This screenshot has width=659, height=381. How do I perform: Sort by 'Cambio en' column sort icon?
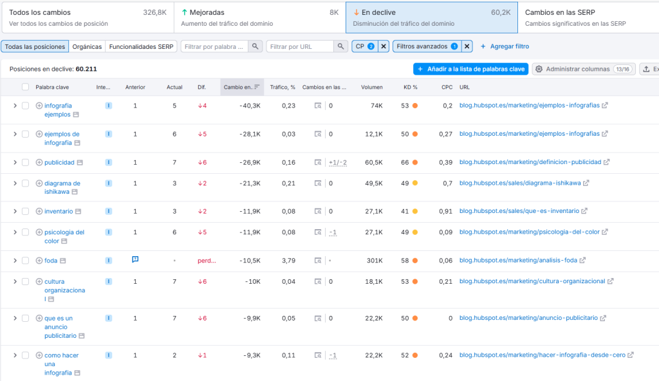(x=257, y=87)
